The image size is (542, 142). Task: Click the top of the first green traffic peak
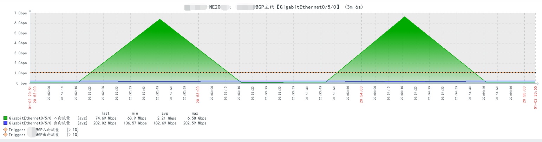pyautogui.click(x=160, y=19)
